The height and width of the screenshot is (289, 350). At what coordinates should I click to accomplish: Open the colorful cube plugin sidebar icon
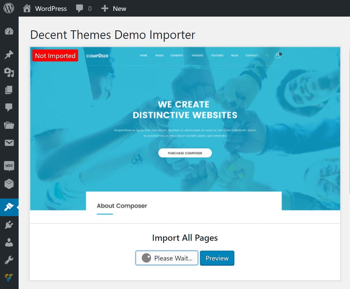coord(9,278)
